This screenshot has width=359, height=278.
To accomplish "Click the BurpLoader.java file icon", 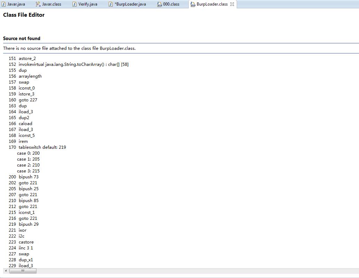I will pyautogui.click(x=111, y=4).
